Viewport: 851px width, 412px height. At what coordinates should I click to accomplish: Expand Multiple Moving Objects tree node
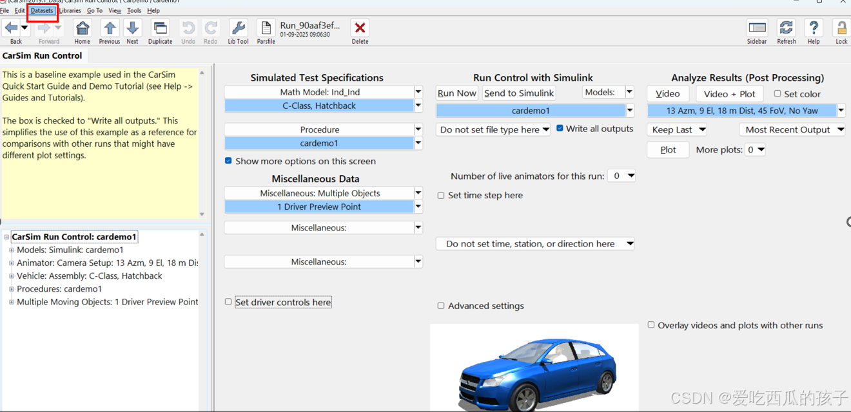(12, 302)
